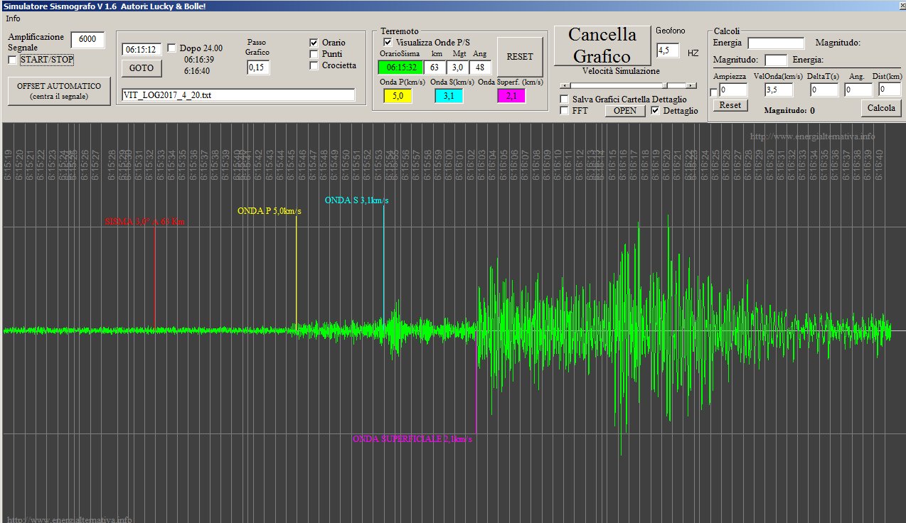
Task: Uncheck the Dettaglio checkbox
Action: pos(655,110)
